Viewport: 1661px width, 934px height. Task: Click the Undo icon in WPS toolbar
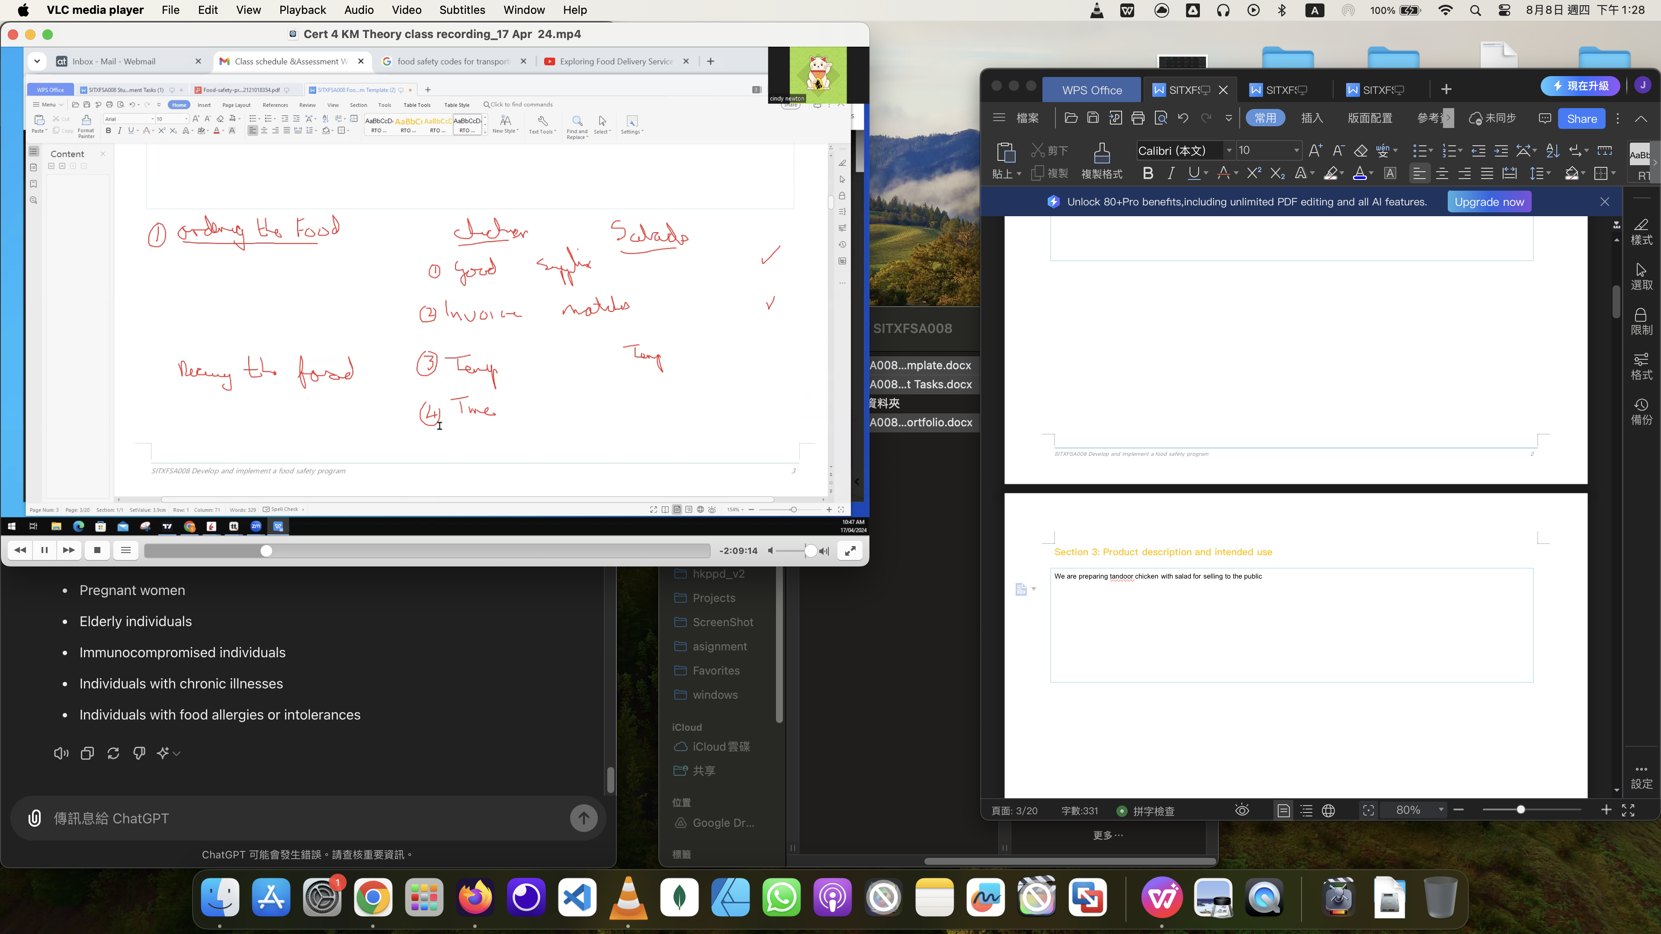[1183, 118]
